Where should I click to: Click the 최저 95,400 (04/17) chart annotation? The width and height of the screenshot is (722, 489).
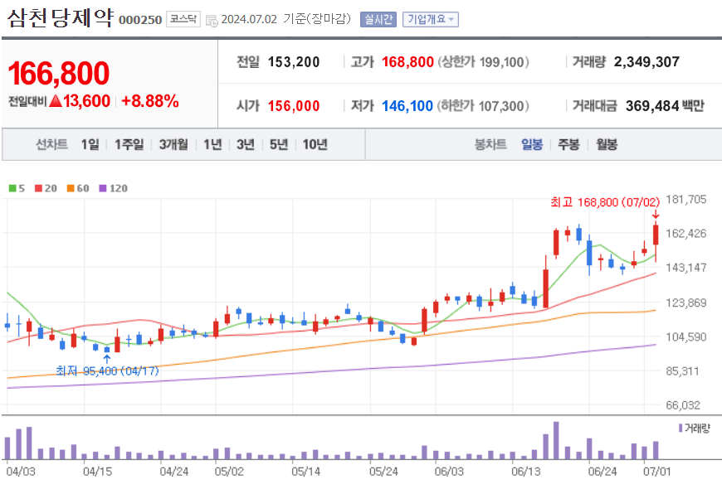point(107,370)
